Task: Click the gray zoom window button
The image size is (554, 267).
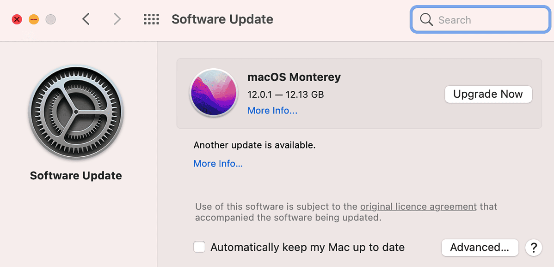Action: pyautogui.click(x=51, y=19)
